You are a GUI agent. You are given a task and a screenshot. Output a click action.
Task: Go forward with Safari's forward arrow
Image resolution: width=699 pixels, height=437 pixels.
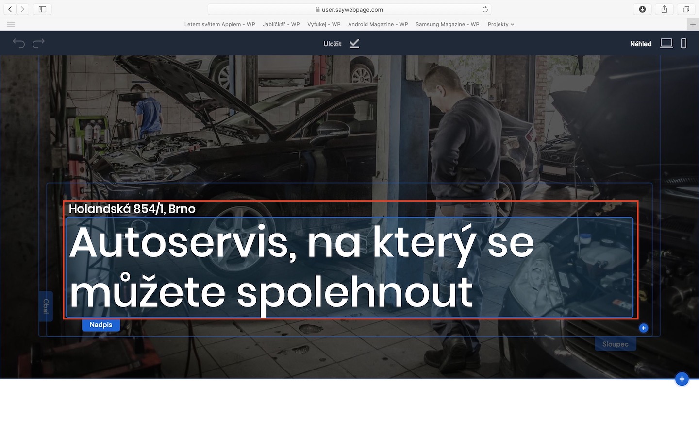22,9
